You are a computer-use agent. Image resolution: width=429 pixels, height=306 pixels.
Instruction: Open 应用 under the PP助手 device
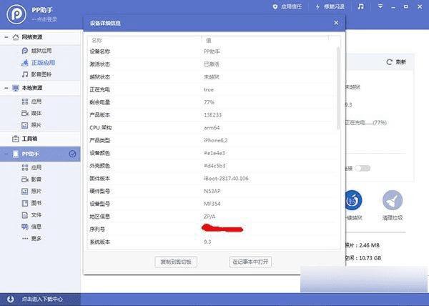31,167
